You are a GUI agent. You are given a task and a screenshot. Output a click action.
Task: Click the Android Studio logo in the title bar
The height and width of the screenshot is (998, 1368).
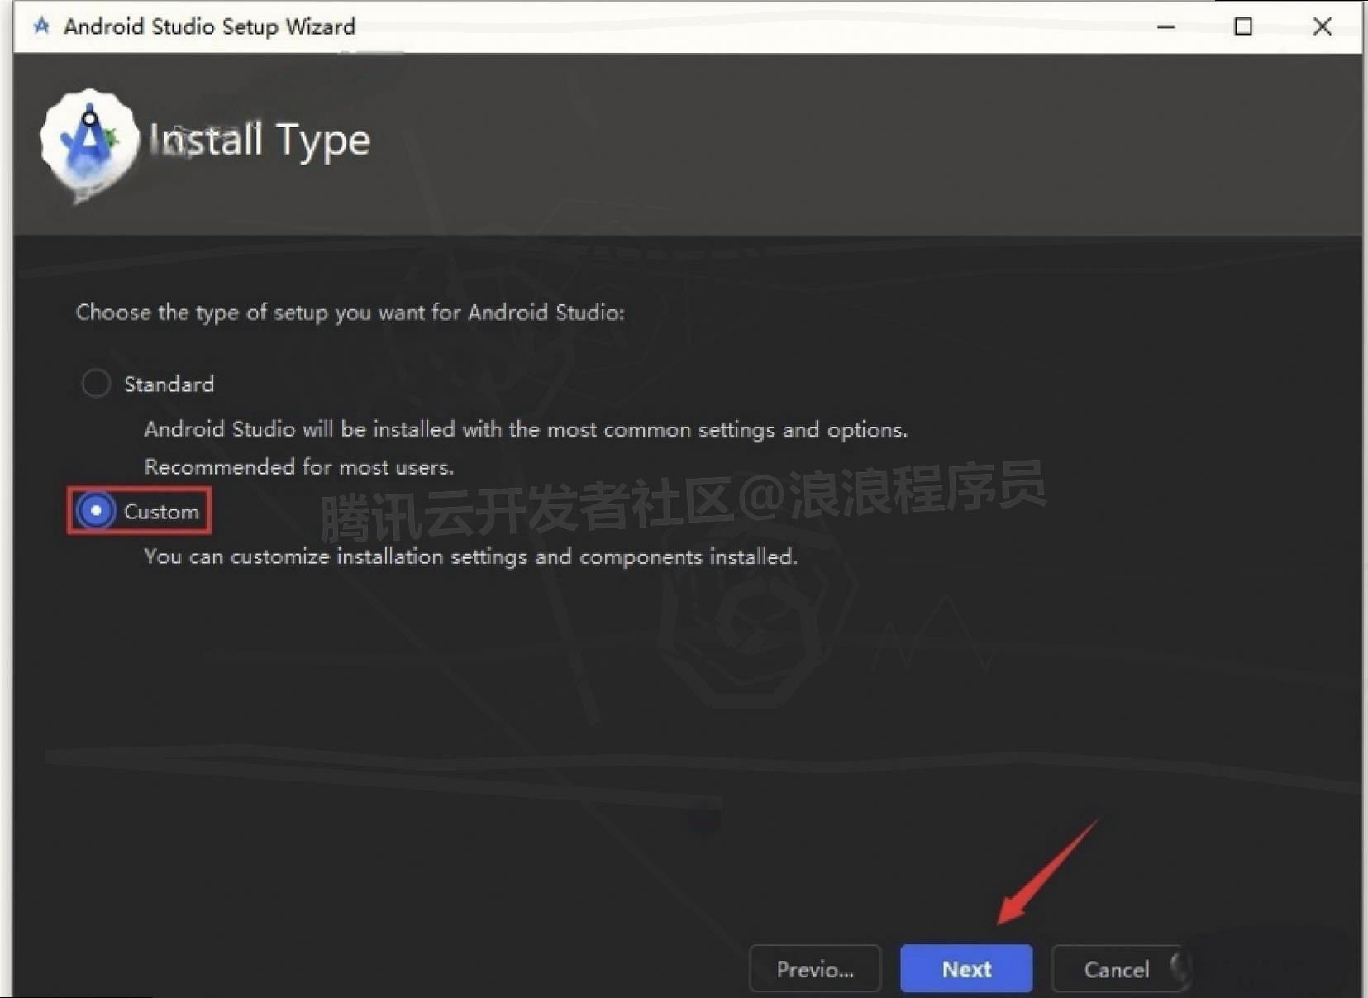pos(40,26)
